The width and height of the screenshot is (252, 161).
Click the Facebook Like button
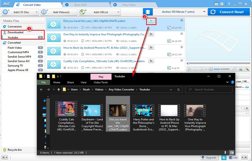pyautogui.click(x=233, y=158)
